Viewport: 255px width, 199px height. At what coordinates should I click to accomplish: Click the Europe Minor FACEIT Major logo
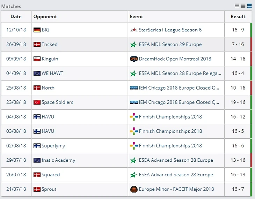click(133, 189)
